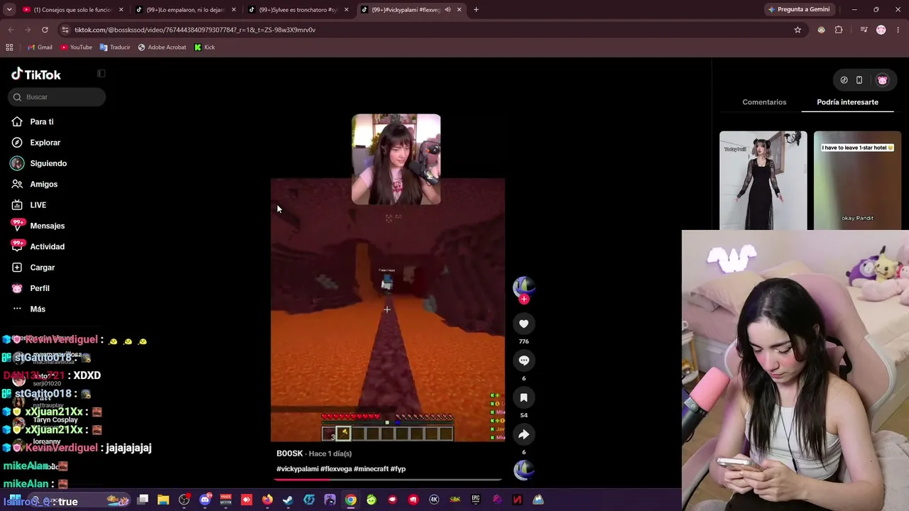909x511 pixels.
Task: Open the YouTube bookmark
Action: 76,48
